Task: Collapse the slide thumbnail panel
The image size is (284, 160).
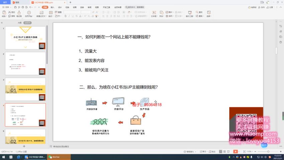Action: pos(2,23)
